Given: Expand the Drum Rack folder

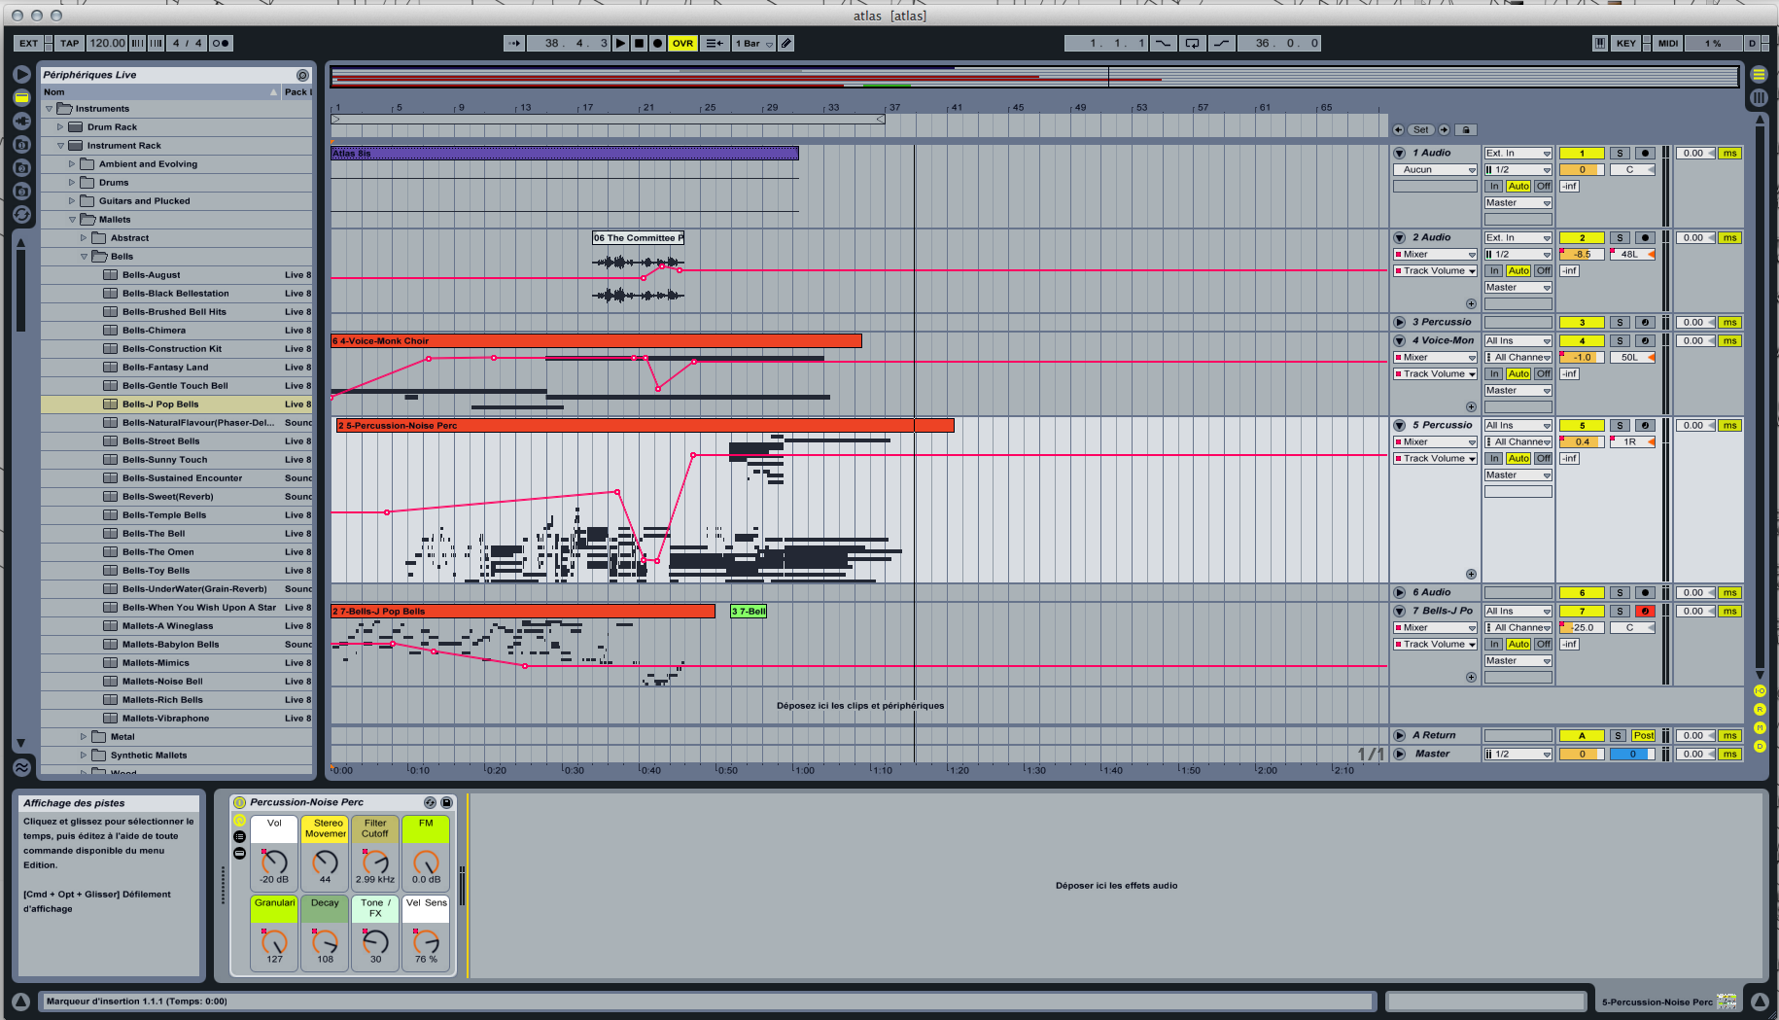Looking at the screenshot, I should point(60,127).
